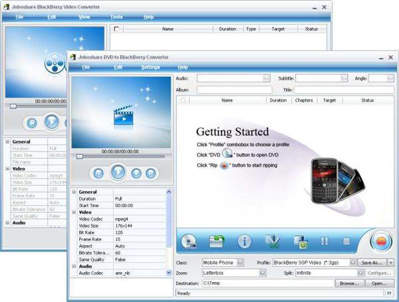The width and height of the screenshot is (399, 302).
Task: Open View menu in BlackBerry Video Converter
Action: [x=84, y=17]
